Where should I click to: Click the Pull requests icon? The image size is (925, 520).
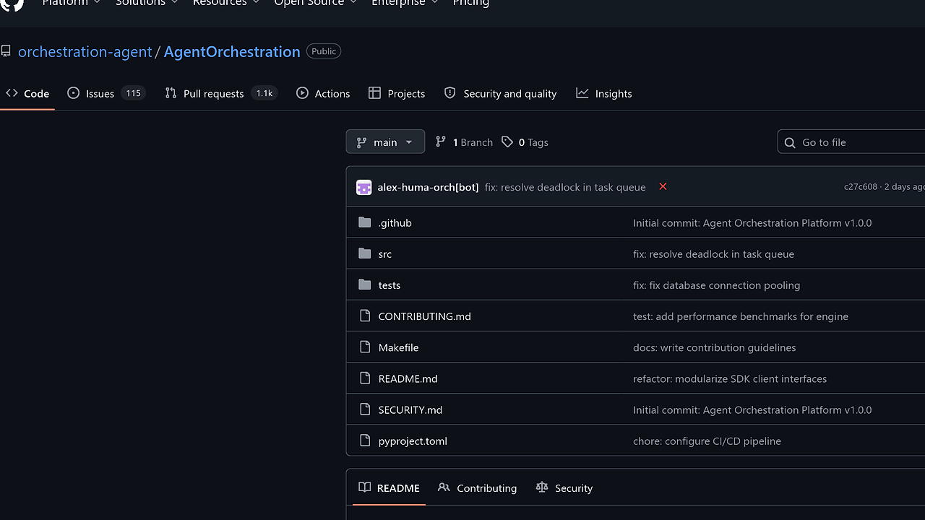[x=171, y=93]
